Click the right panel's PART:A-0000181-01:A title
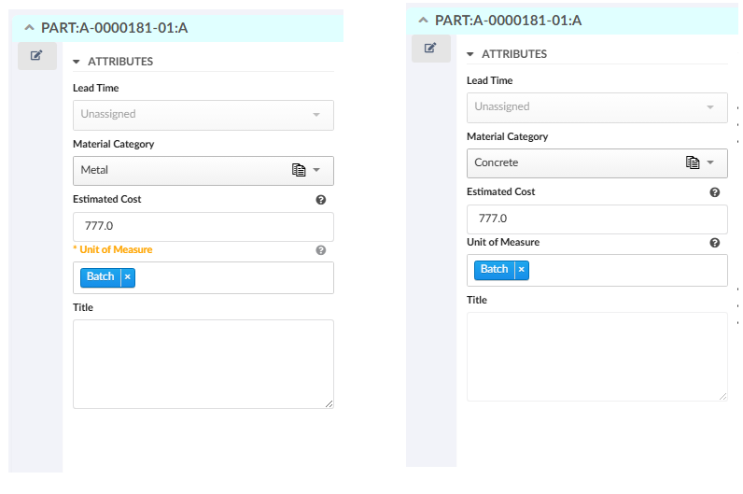Image resolution: width=743 pixels, height=494 pixels. (x=508, y=21)
